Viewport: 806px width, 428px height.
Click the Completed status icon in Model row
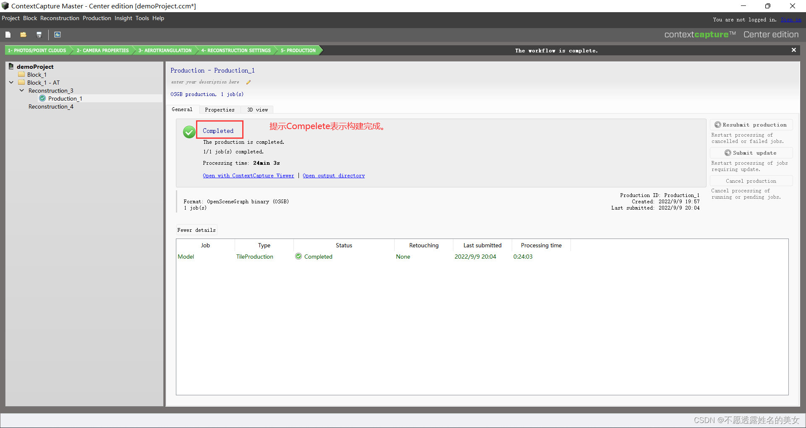tap(298, 256)
